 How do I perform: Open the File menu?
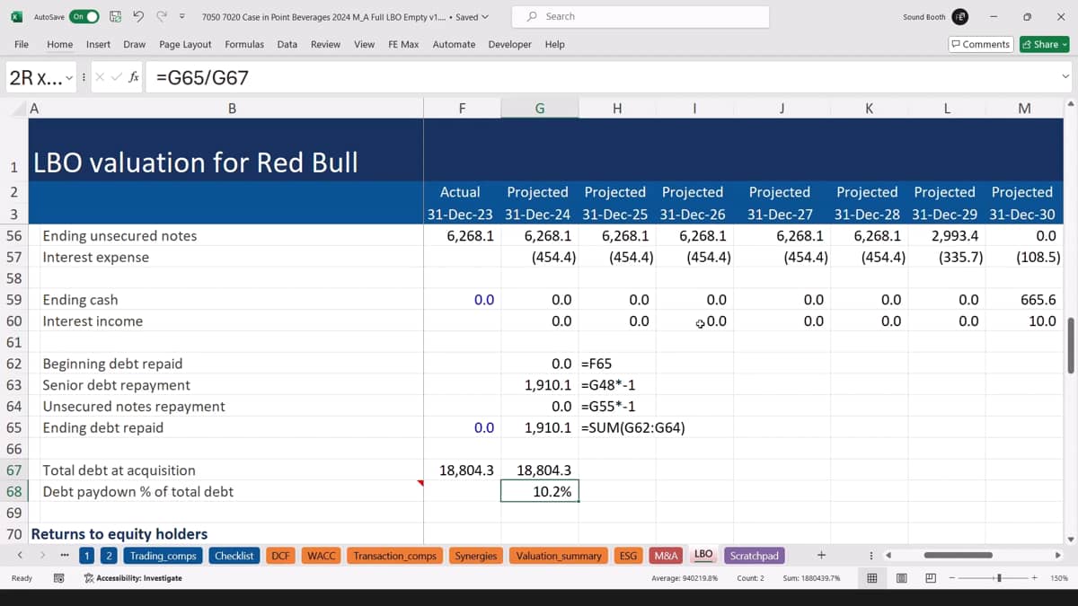(x=22, y=44)
